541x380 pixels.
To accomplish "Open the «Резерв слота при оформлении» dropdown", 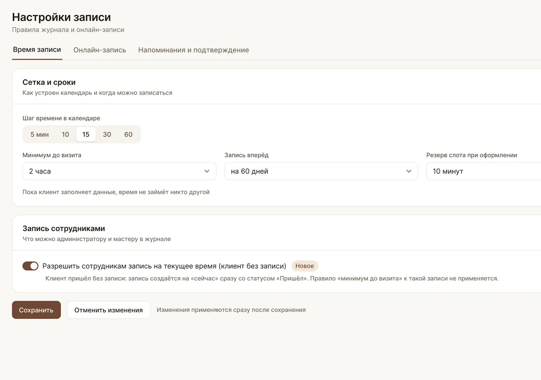I will tap(484, 171).
